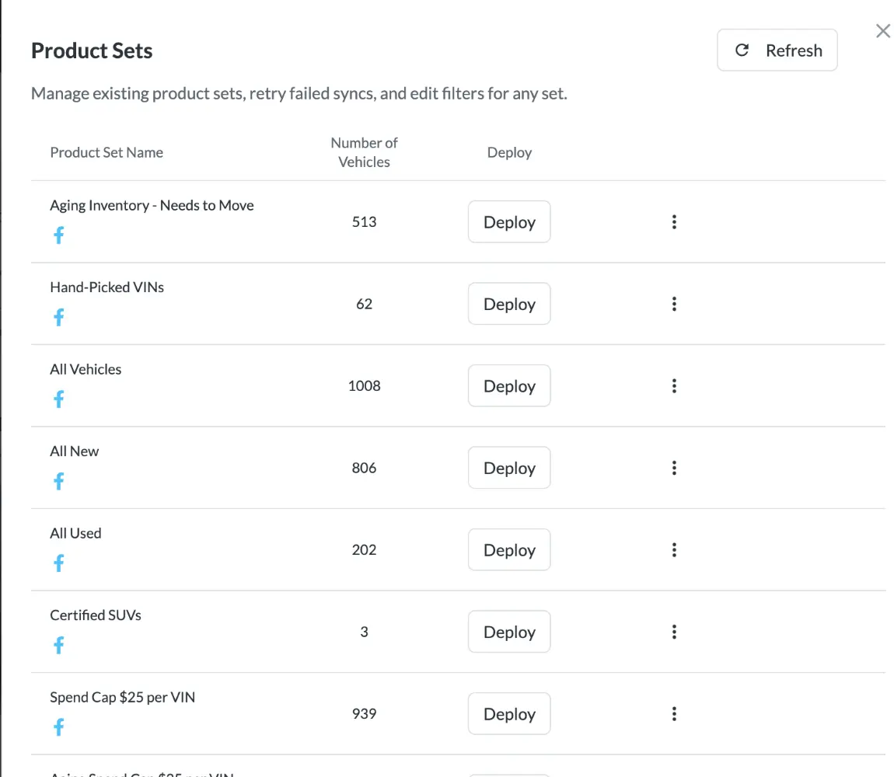Image resolution: width=894 pixels, height=777 pixels.
Task: Open more options for Spend Cap $25 per VIN
Action: click(x=674, y=714)
